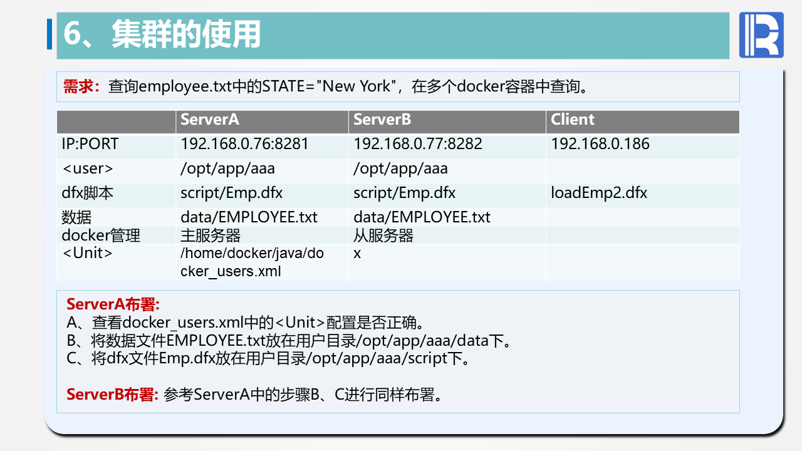
Task: Select the Client IP "192.168.0.186"
Action: point(600,144)
